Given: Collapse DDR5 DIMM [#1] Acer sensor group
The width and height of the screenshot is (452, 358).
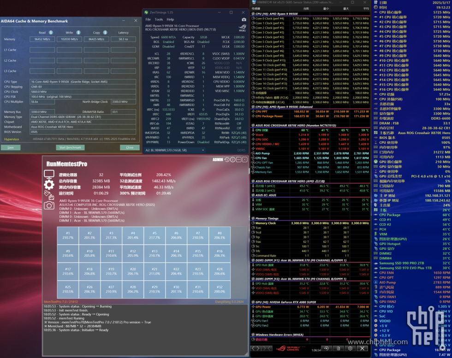Looking at the screenshot, I should [253, 260].
